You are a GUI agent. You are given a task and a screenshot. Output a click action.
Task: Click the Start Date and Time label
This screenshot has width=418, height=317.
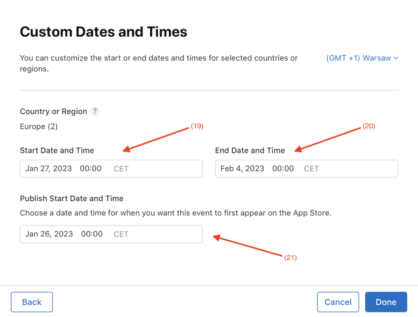[57, 150]
